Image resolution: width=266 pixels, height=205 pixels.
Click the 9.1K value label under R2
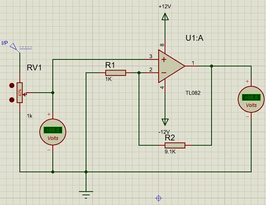click(x=170, y=152)
